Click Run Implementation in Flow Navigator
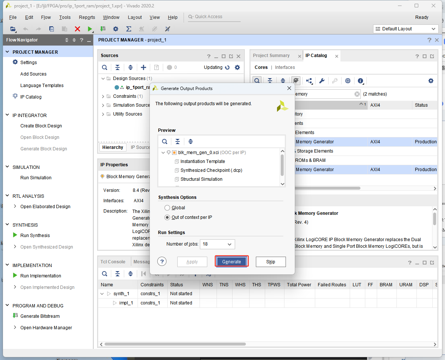Image resolution: width=445 pixels, height=360 pixels. pos(41,276)
